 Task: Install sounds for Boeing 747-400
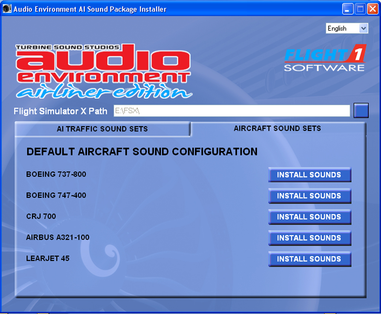pyautogui.click(x=309, y=195)
